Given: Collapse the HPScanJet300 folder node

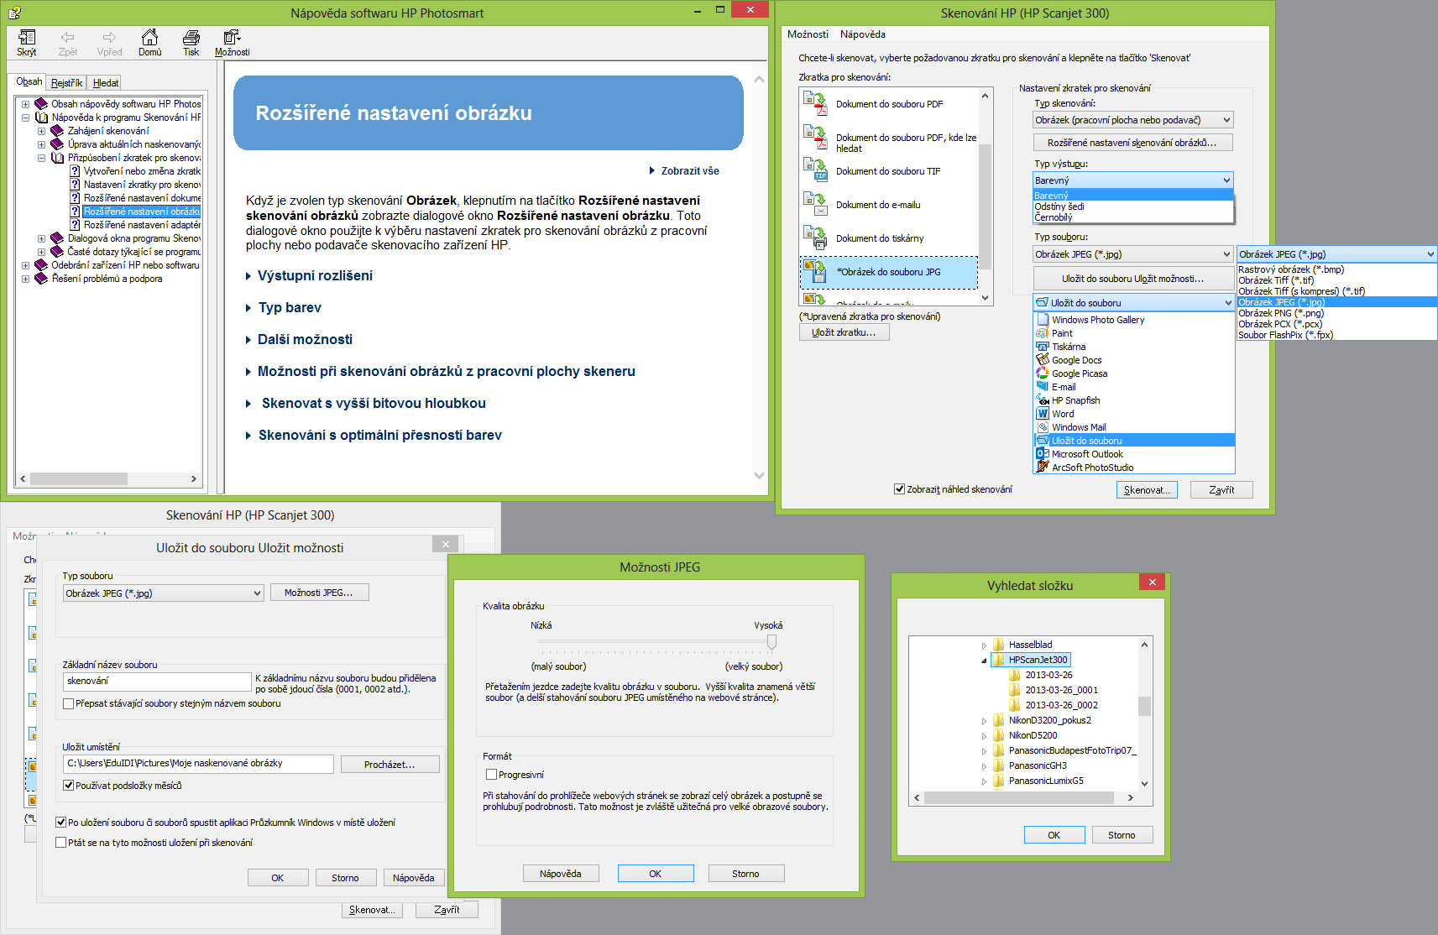Looking at the screenshot, I should tap(985, 661).
